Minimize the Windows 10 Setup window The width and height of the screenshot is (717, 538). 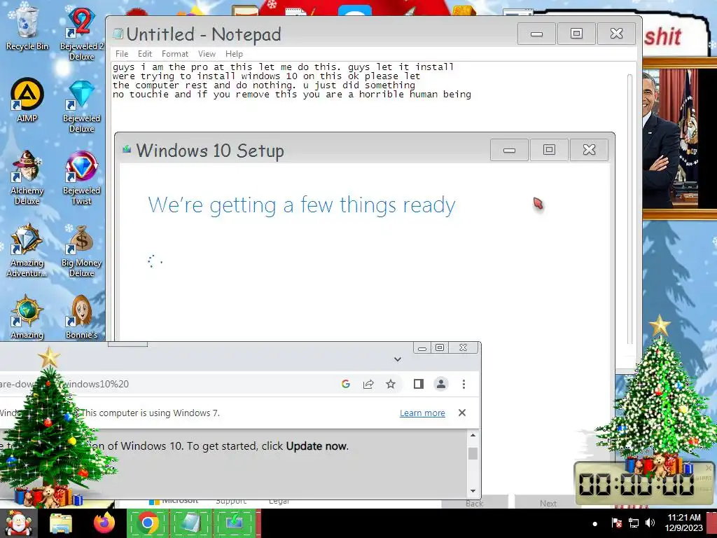pos(510,150)
